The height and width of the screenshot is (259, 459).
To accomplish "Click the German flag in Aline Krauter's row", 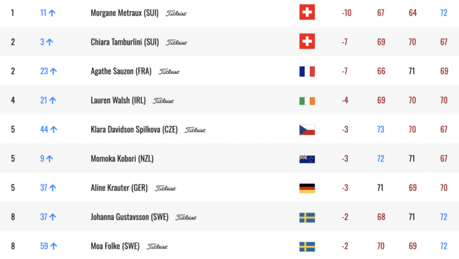I will point(307,188).
